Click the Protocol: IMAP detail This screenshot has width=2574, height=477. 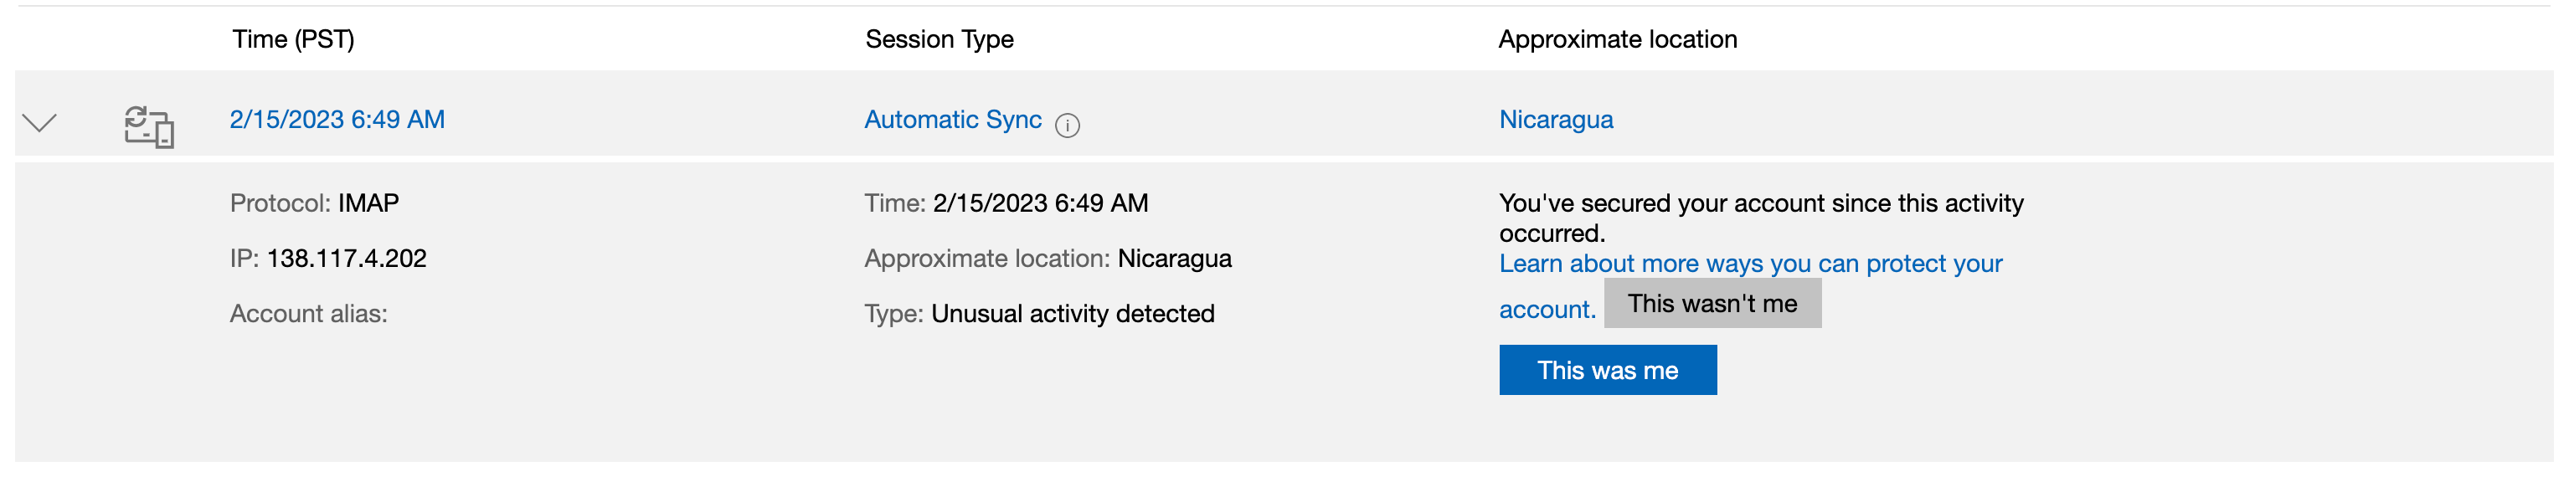[314, 203]
